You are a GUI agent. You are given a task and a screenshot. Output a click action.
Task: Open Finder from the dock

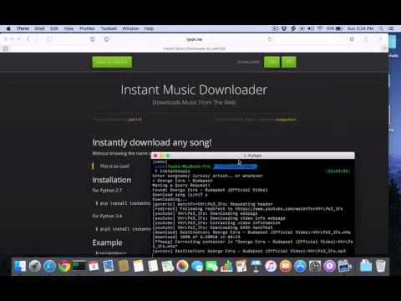tap(20, 266)
